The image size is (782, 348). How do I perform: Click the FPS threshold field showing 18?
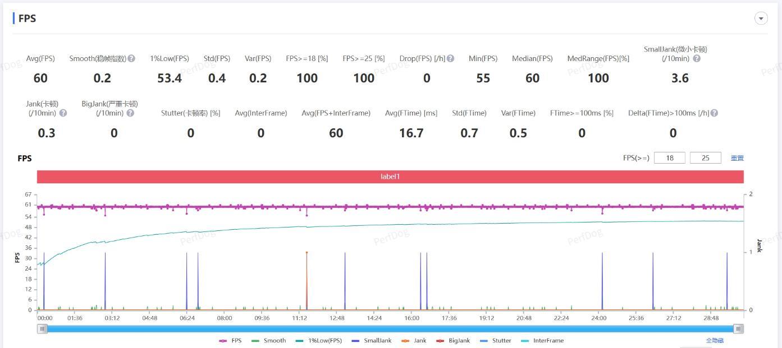pyautogui.click(x=669, y=158)
